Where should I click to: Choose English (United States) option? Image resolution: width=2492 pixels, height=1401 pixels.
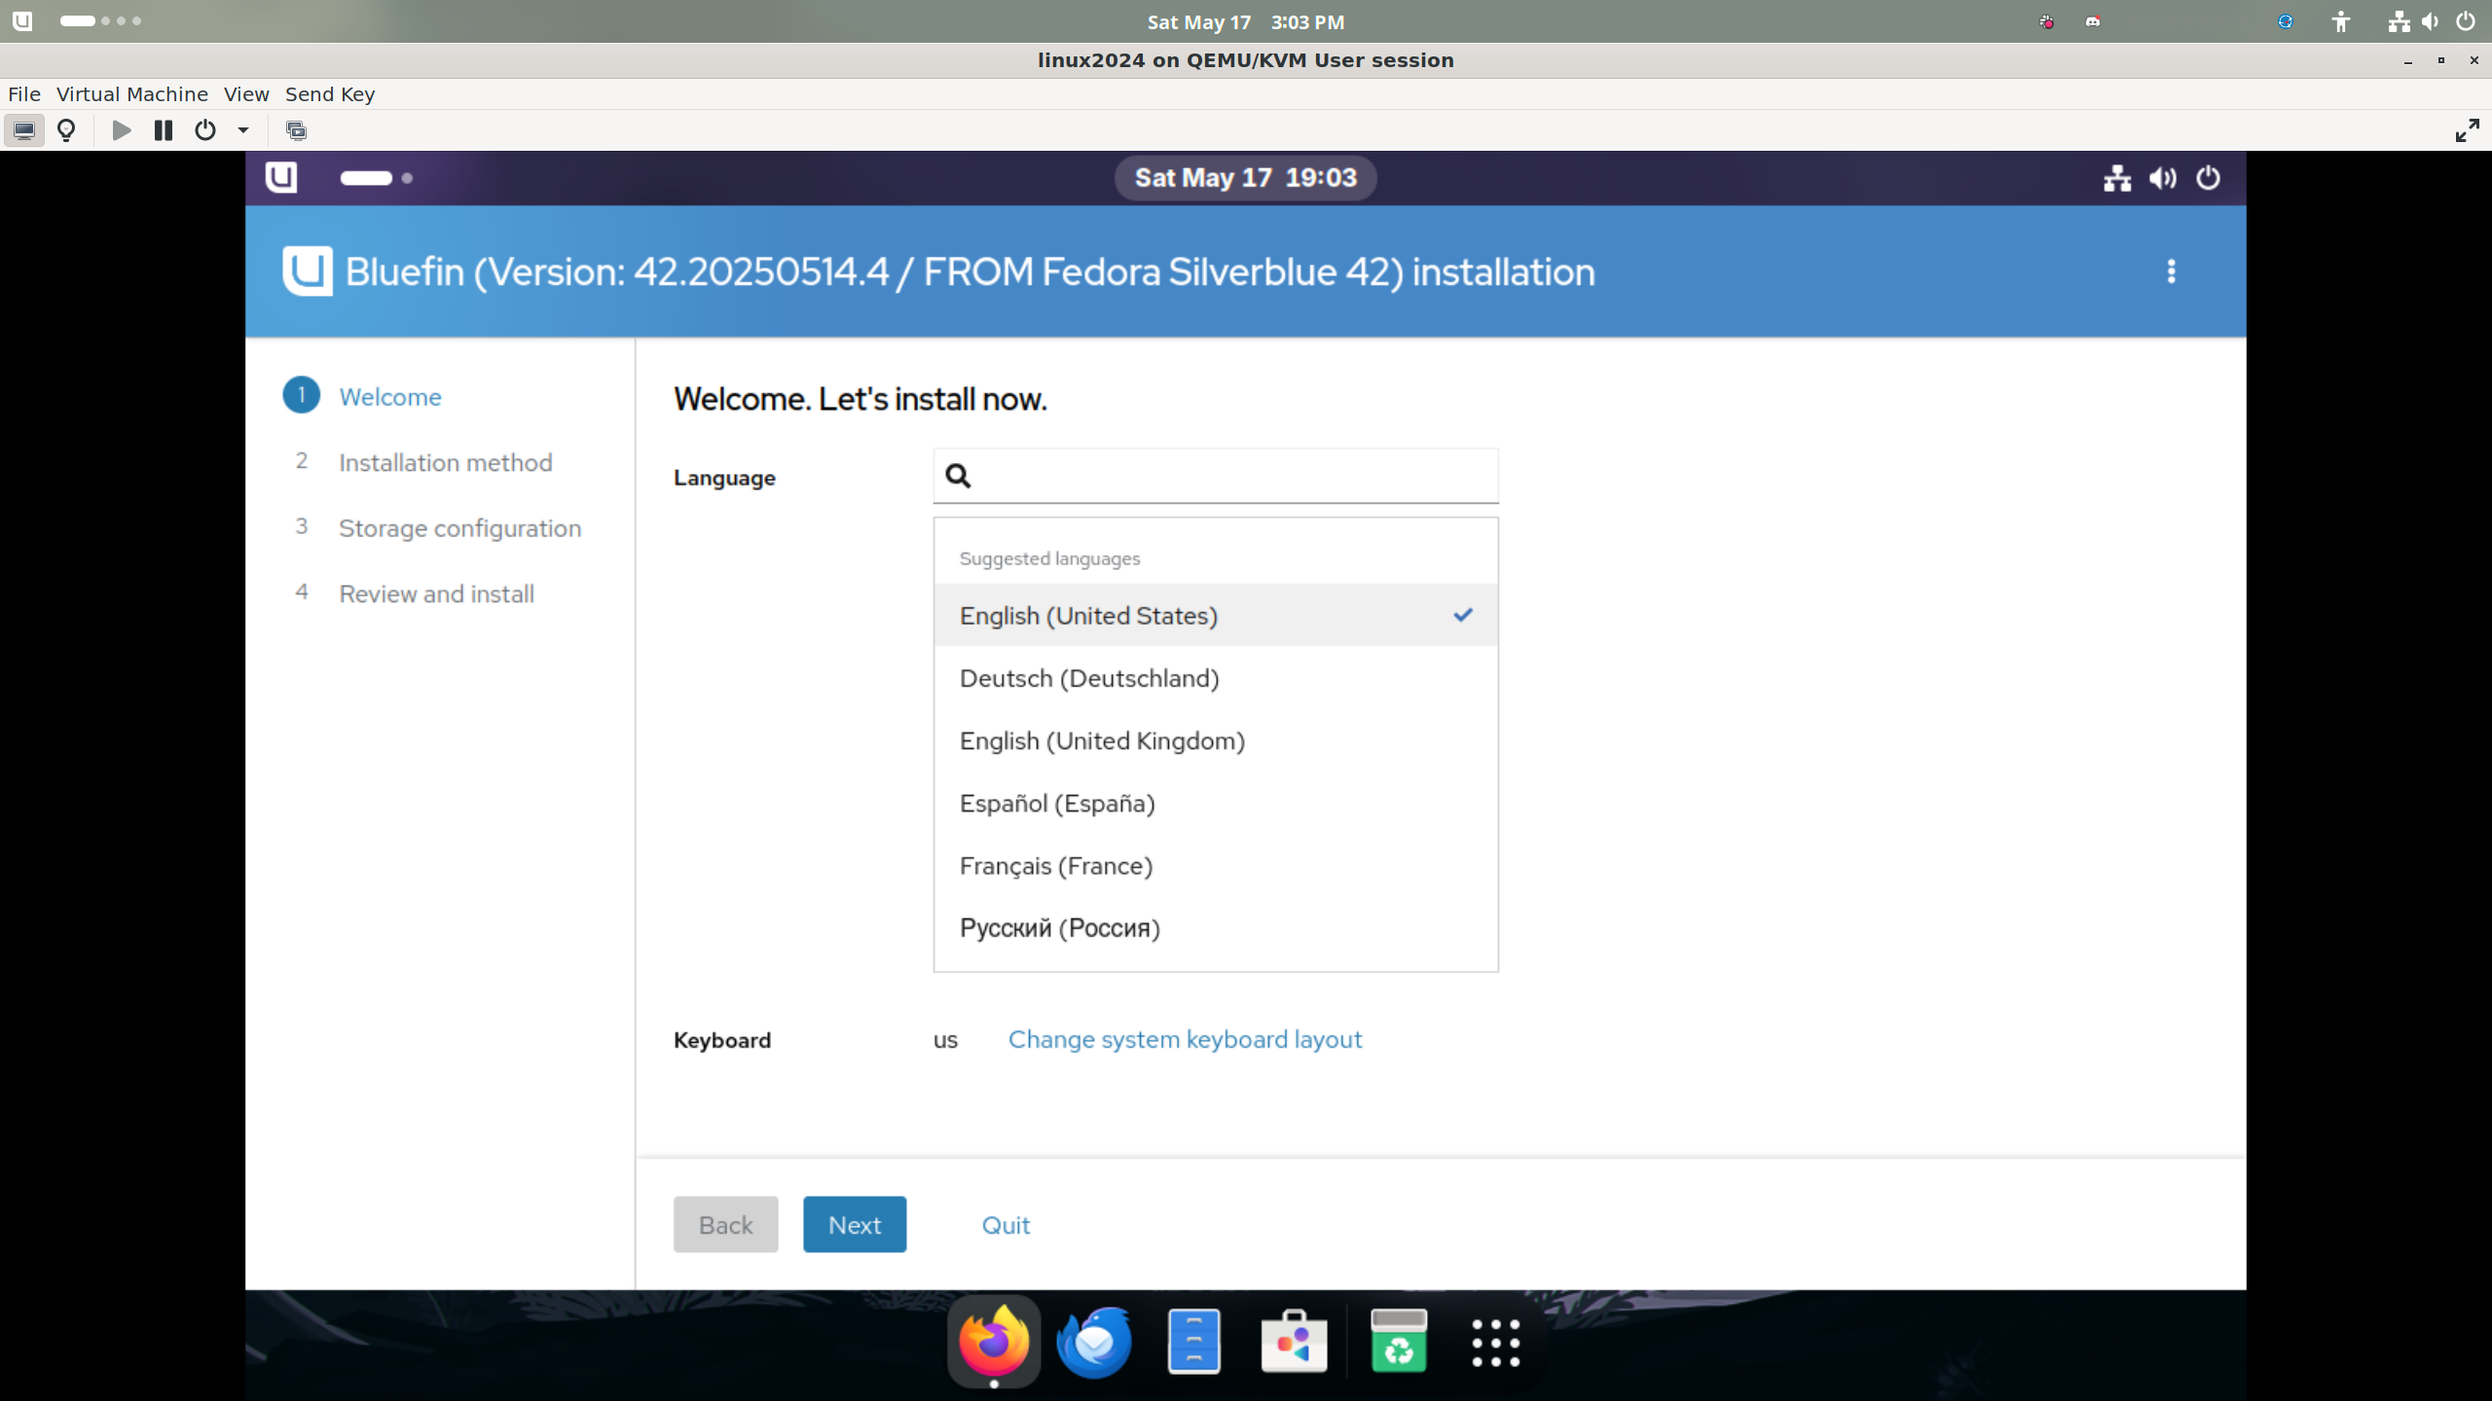tap(1088, 616)
